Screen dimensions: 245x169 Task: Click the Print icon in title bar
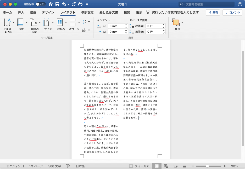pyautogui.click(x=80, y=4)
